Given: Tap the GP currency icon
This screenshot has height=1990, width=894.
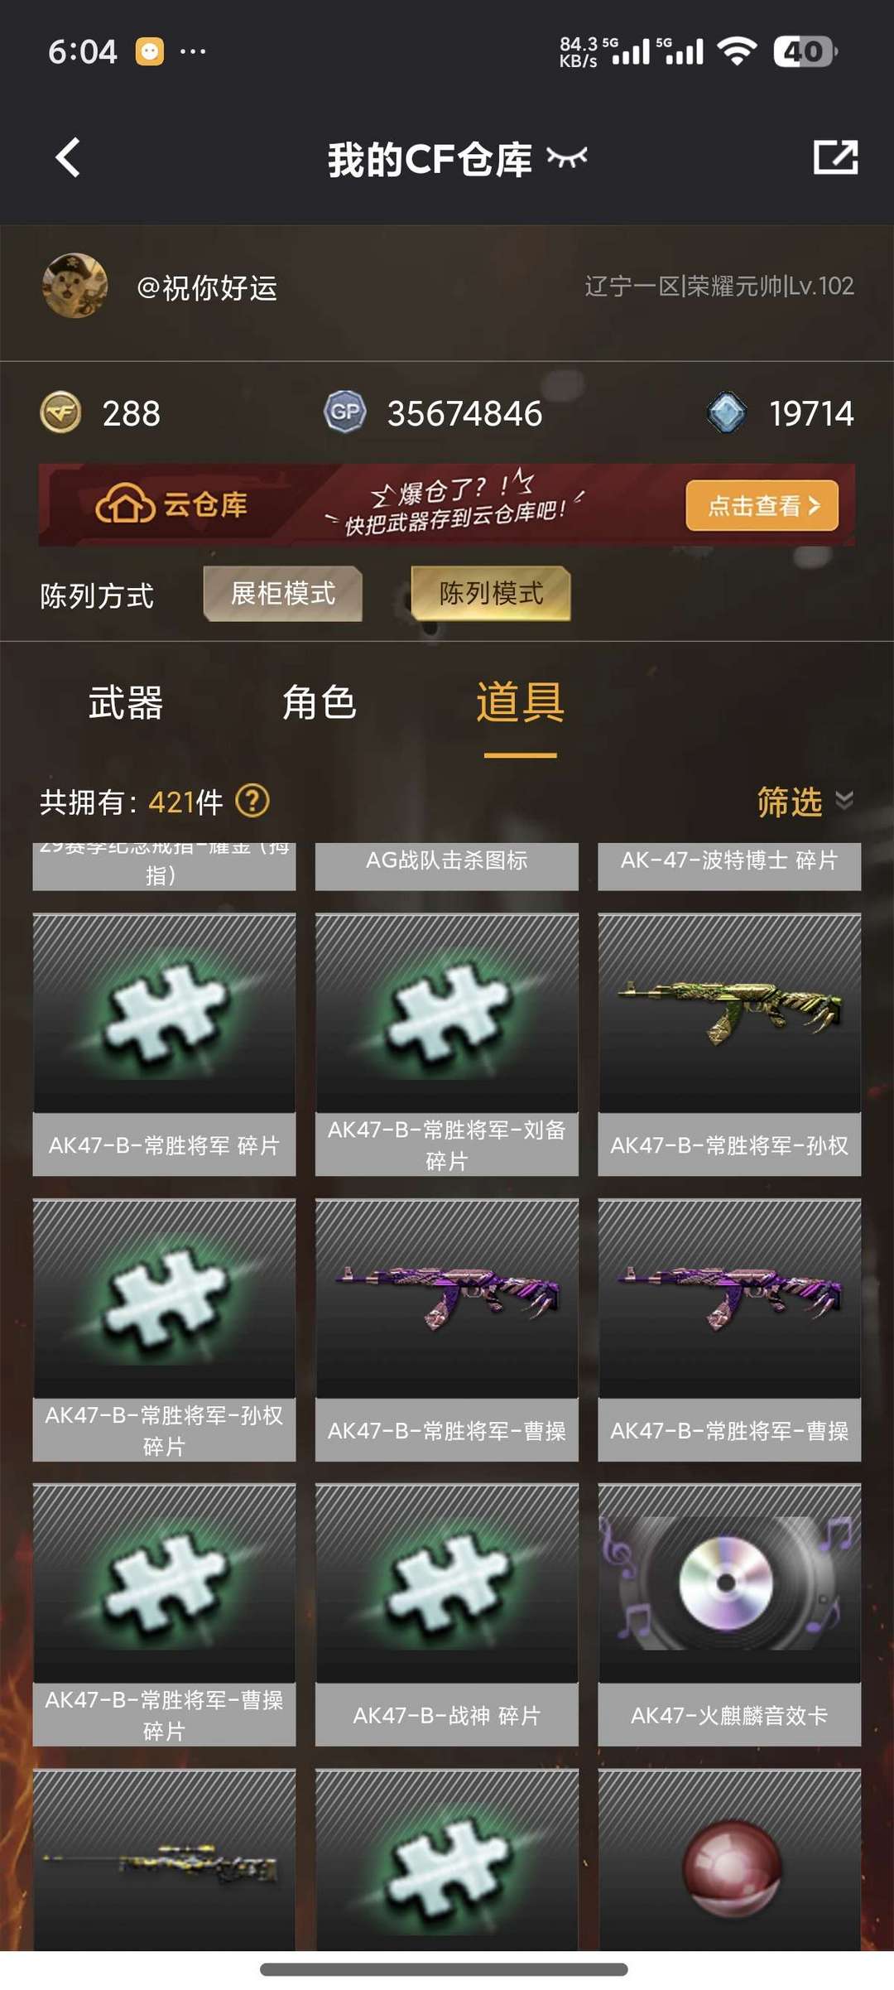Looking at the screenshot, I should click(345, 412).
